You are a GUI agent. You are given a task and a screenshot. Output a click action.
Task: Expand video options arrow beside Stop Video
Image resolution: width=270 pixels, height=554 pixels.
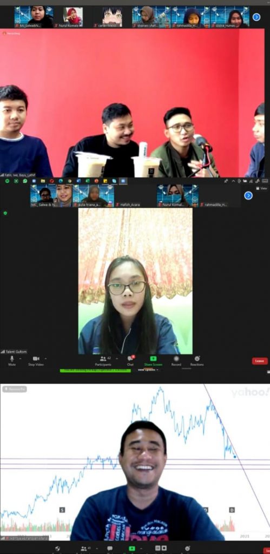tap(46, 359)
